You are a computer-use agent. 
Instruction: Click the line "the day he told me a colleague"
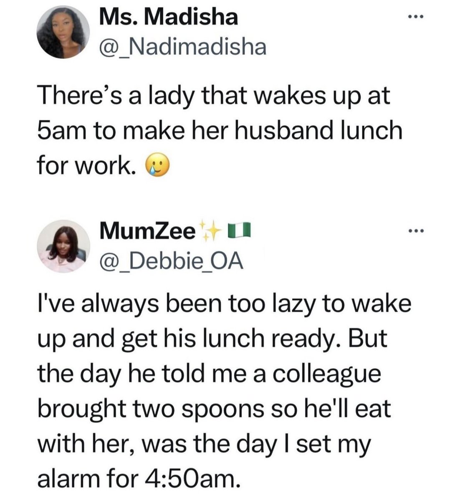coord(210,375)
